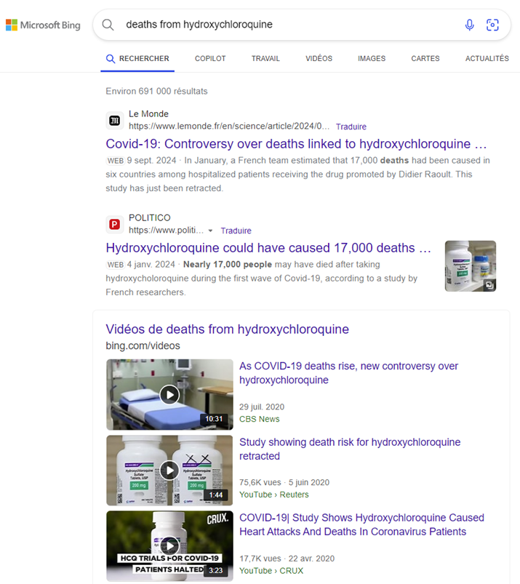The width and height of the screenshot is (520, 584).
Task: Click the YouTube › Reuters source label
Action: pos(273,495)
